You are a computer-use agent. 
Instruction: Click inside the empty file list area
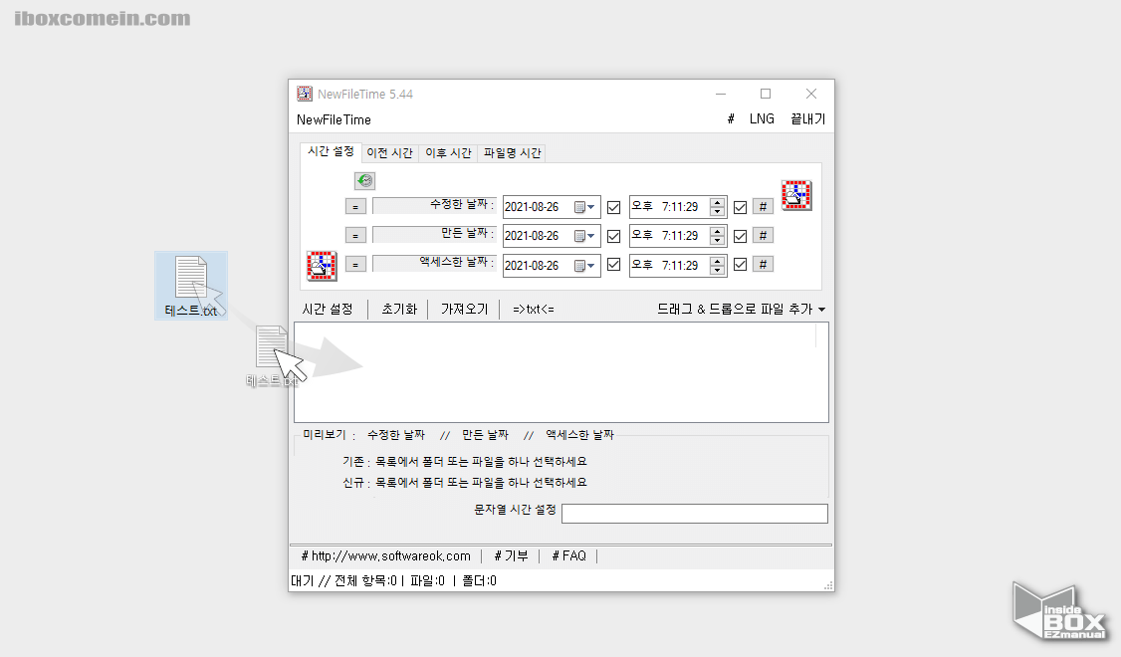(561, 372)
